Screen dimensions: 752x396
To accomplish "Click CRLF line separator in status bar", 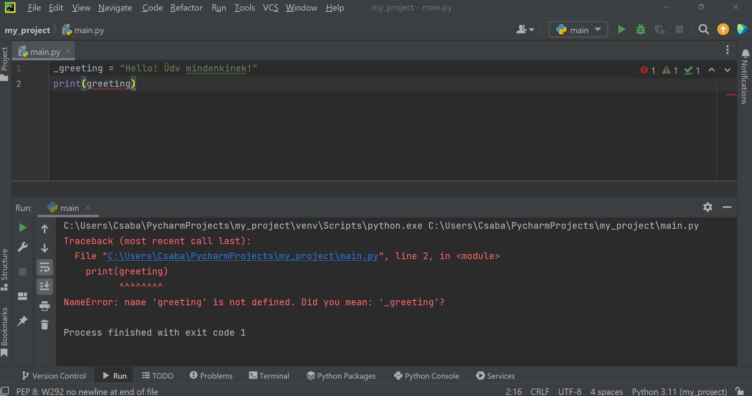I will [540, 391].
